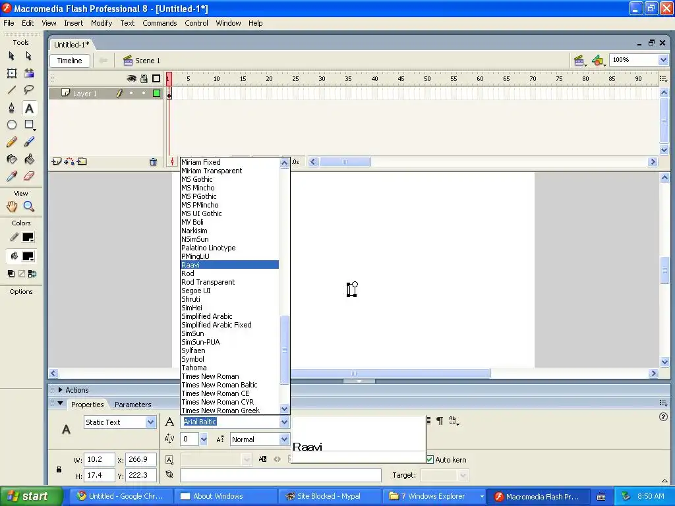Select the Text tool
The width and height of the screenshot is (675, 506).
click(x=29, y=108)
